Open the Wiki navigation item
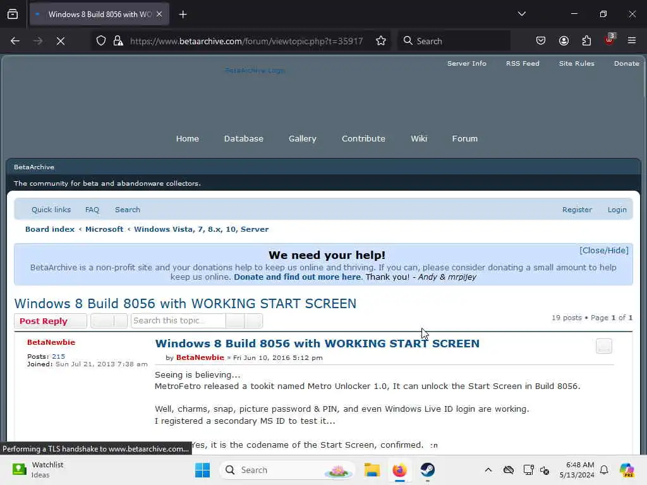 [x=419, y=138]
